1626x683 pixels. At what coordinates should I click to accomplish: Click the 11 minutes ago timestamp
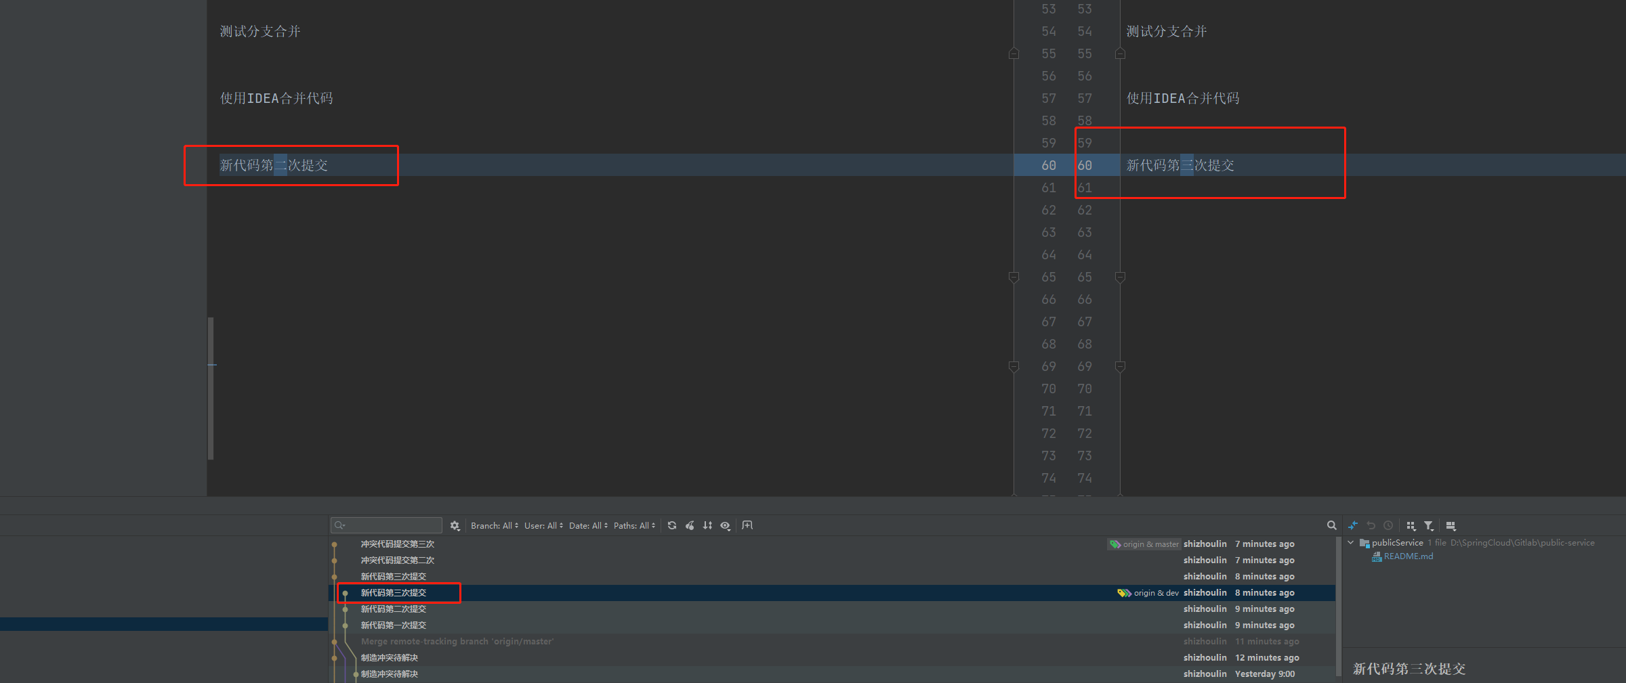1267,642
